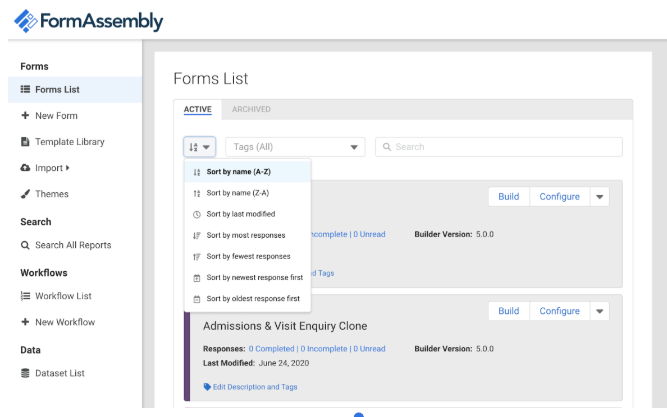Choose Sort by newest response first
667x417 pixels.
(248, 277)
